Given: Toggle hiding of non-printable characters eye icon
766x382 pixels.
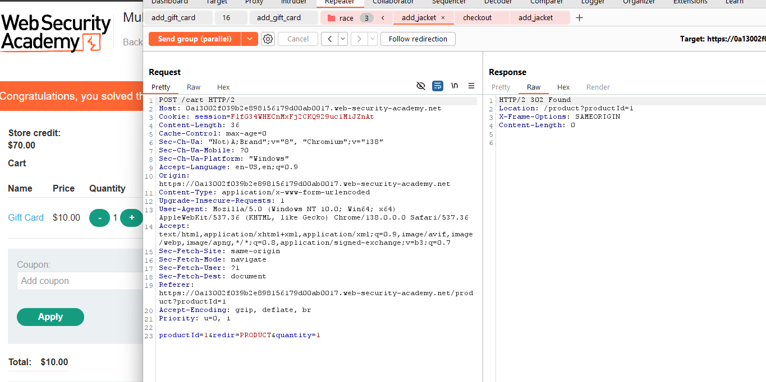Looking at the screenshot, I should (x=421, y=86).
